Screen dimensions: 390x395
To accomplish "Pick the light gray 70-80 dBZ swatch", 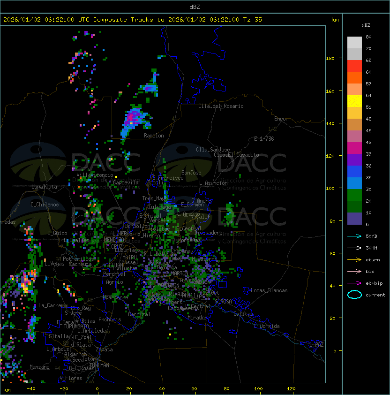I will [x=354, y=43].
